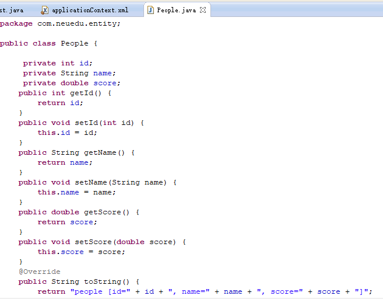Click the package declaration com.neuedu.entity
The image size is (383, 299).
point(79,24)
